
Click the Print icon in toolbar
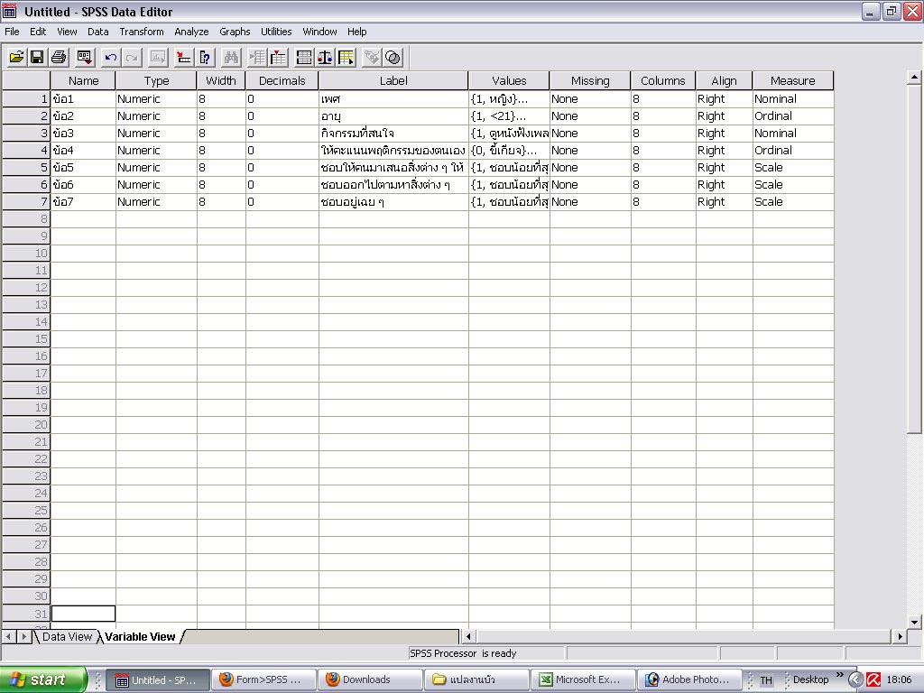click(x=59, y=57)
